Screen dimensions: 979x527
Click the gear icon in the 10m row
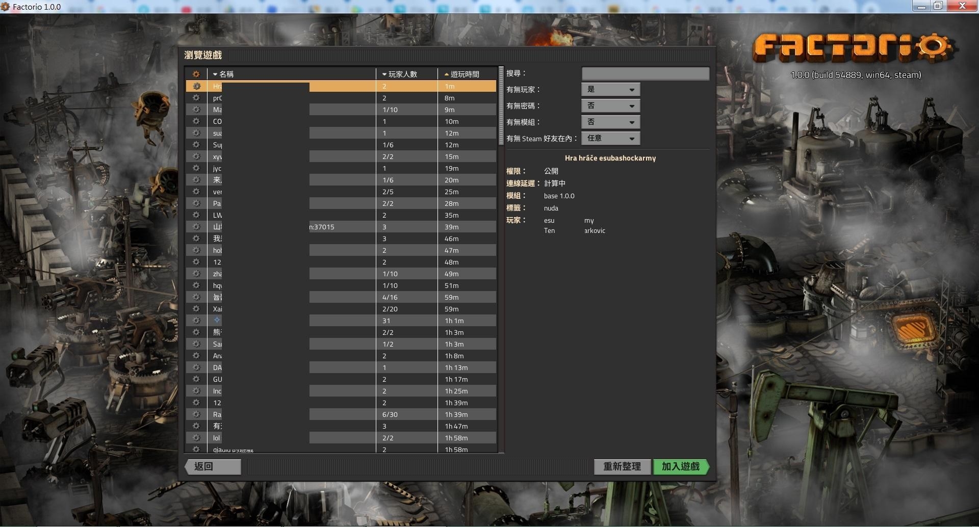(x=196, y=121)
